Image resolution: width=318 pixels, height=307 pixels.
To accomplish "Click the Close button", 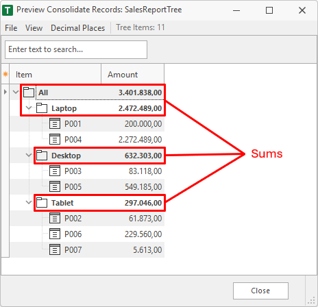I will pos(260,291).
